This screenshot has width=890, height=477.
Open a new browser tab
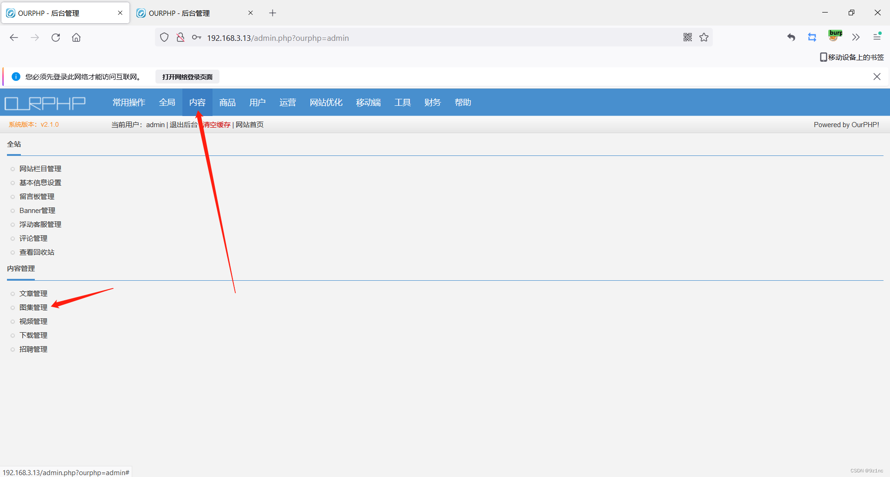[x=273, y=13]
